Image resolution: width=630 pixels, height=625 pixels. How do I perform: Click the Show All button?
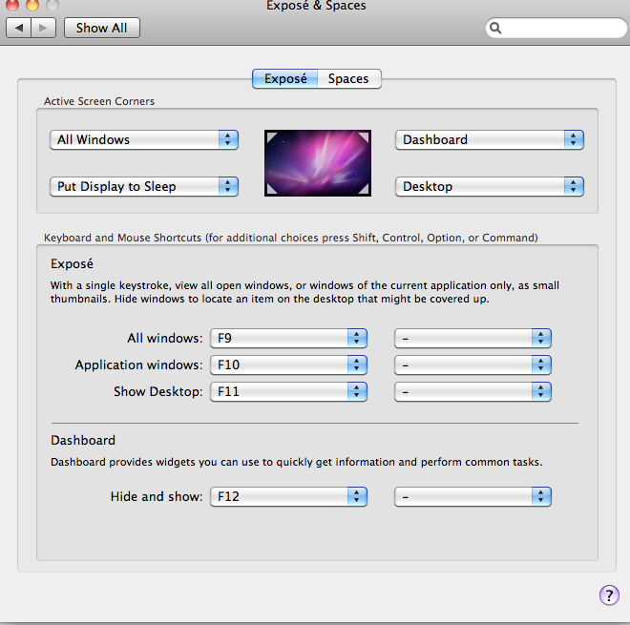point(101,28)
